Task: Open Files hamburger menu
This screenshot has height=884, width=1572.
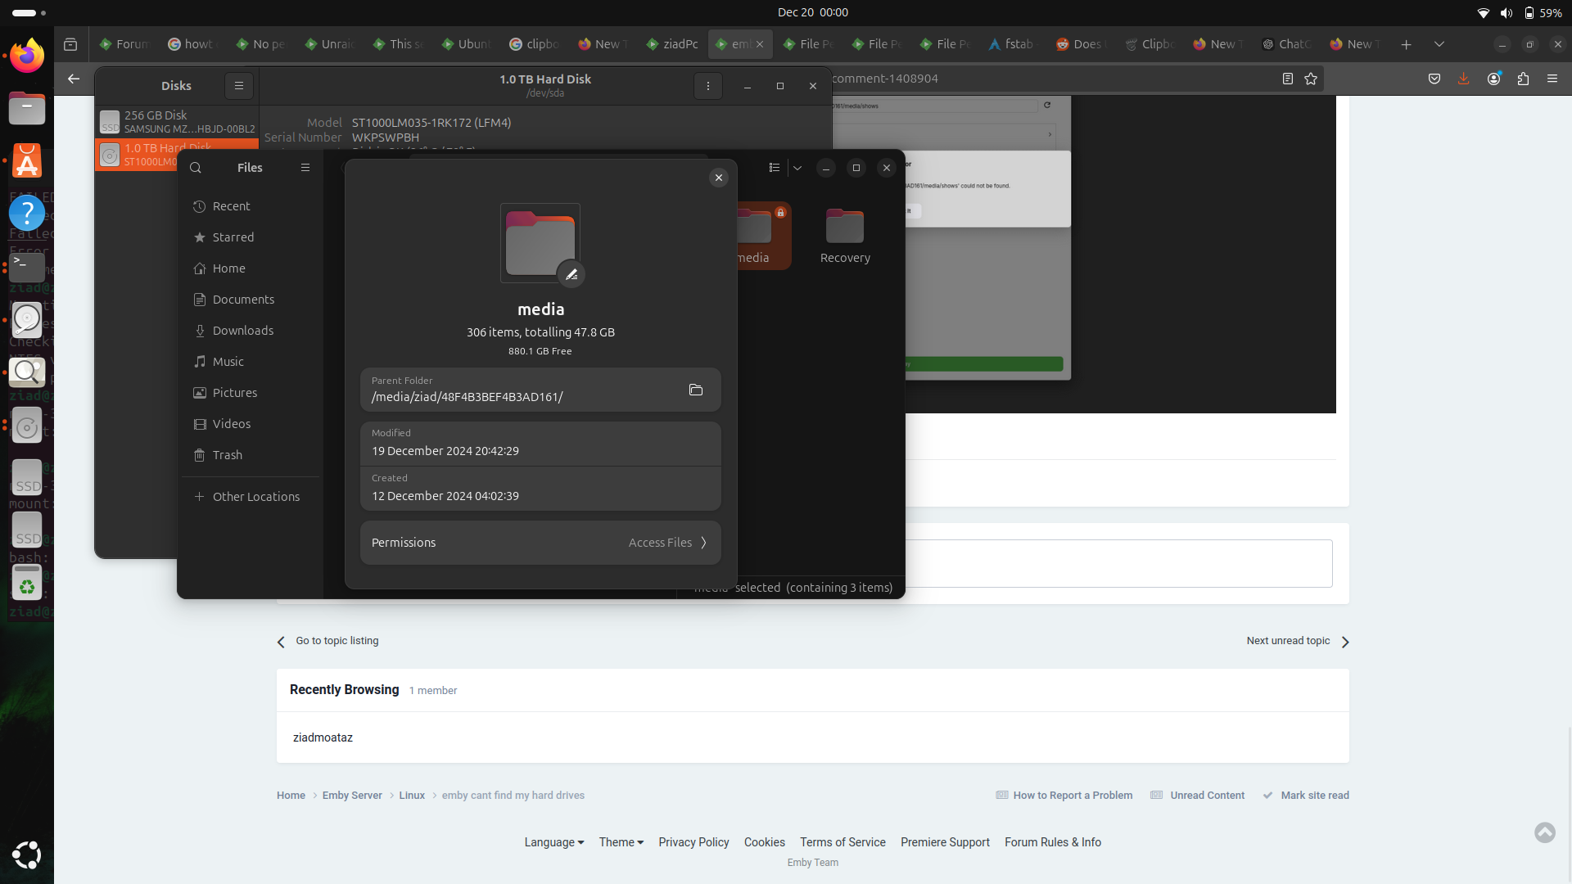Action: (305, 168)
